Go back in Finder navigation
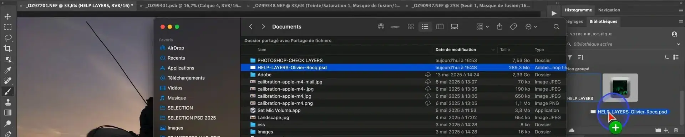685x137 pixels. click(x=251, y=27)
